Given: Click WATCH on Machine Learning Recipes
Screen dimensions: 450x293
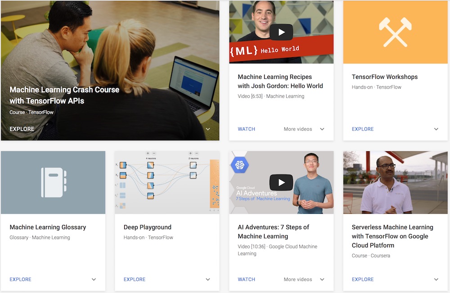Looking at the screenshot, I should (x=246, y=129).
